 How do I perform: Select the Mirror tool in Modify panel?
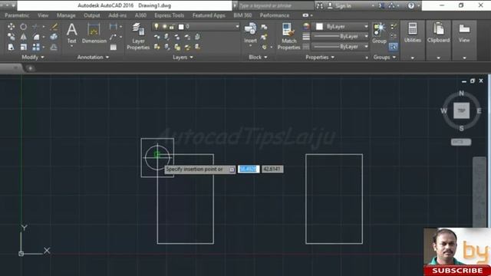[24, 37]
